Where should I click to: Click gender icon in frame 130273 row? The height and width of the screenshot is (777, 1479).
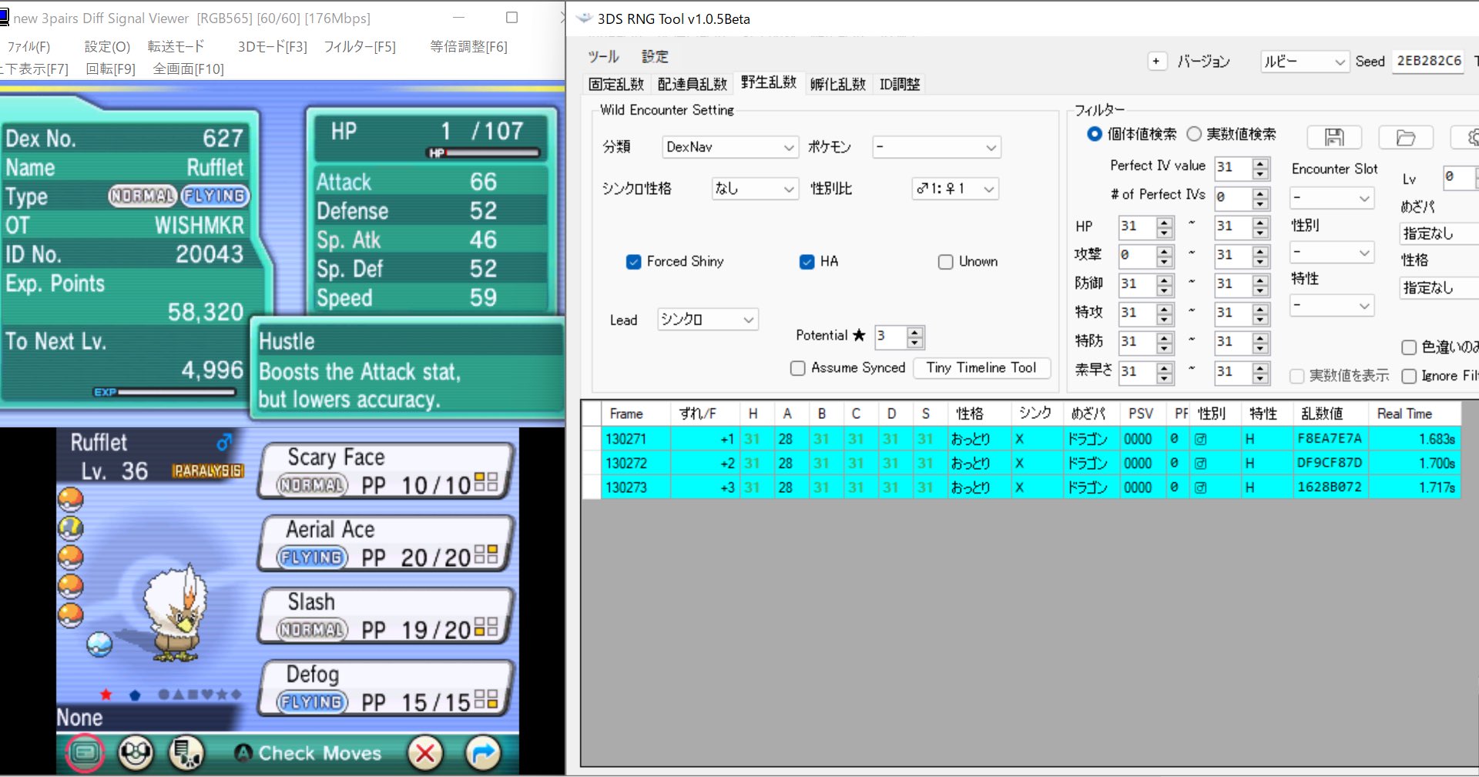(1200, 487)
